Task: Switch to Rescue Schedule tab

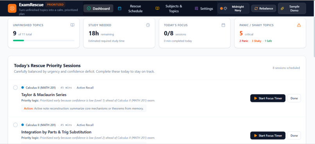Action: [x=132, y=9]
